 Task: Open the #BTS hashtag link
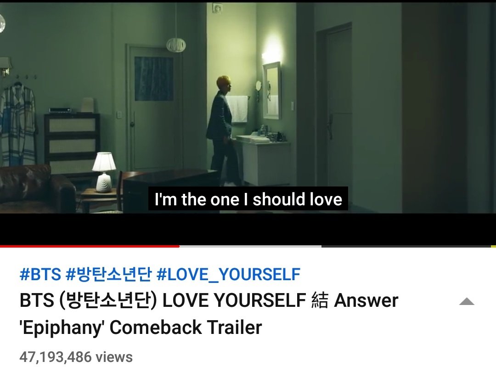coord(40,274)
